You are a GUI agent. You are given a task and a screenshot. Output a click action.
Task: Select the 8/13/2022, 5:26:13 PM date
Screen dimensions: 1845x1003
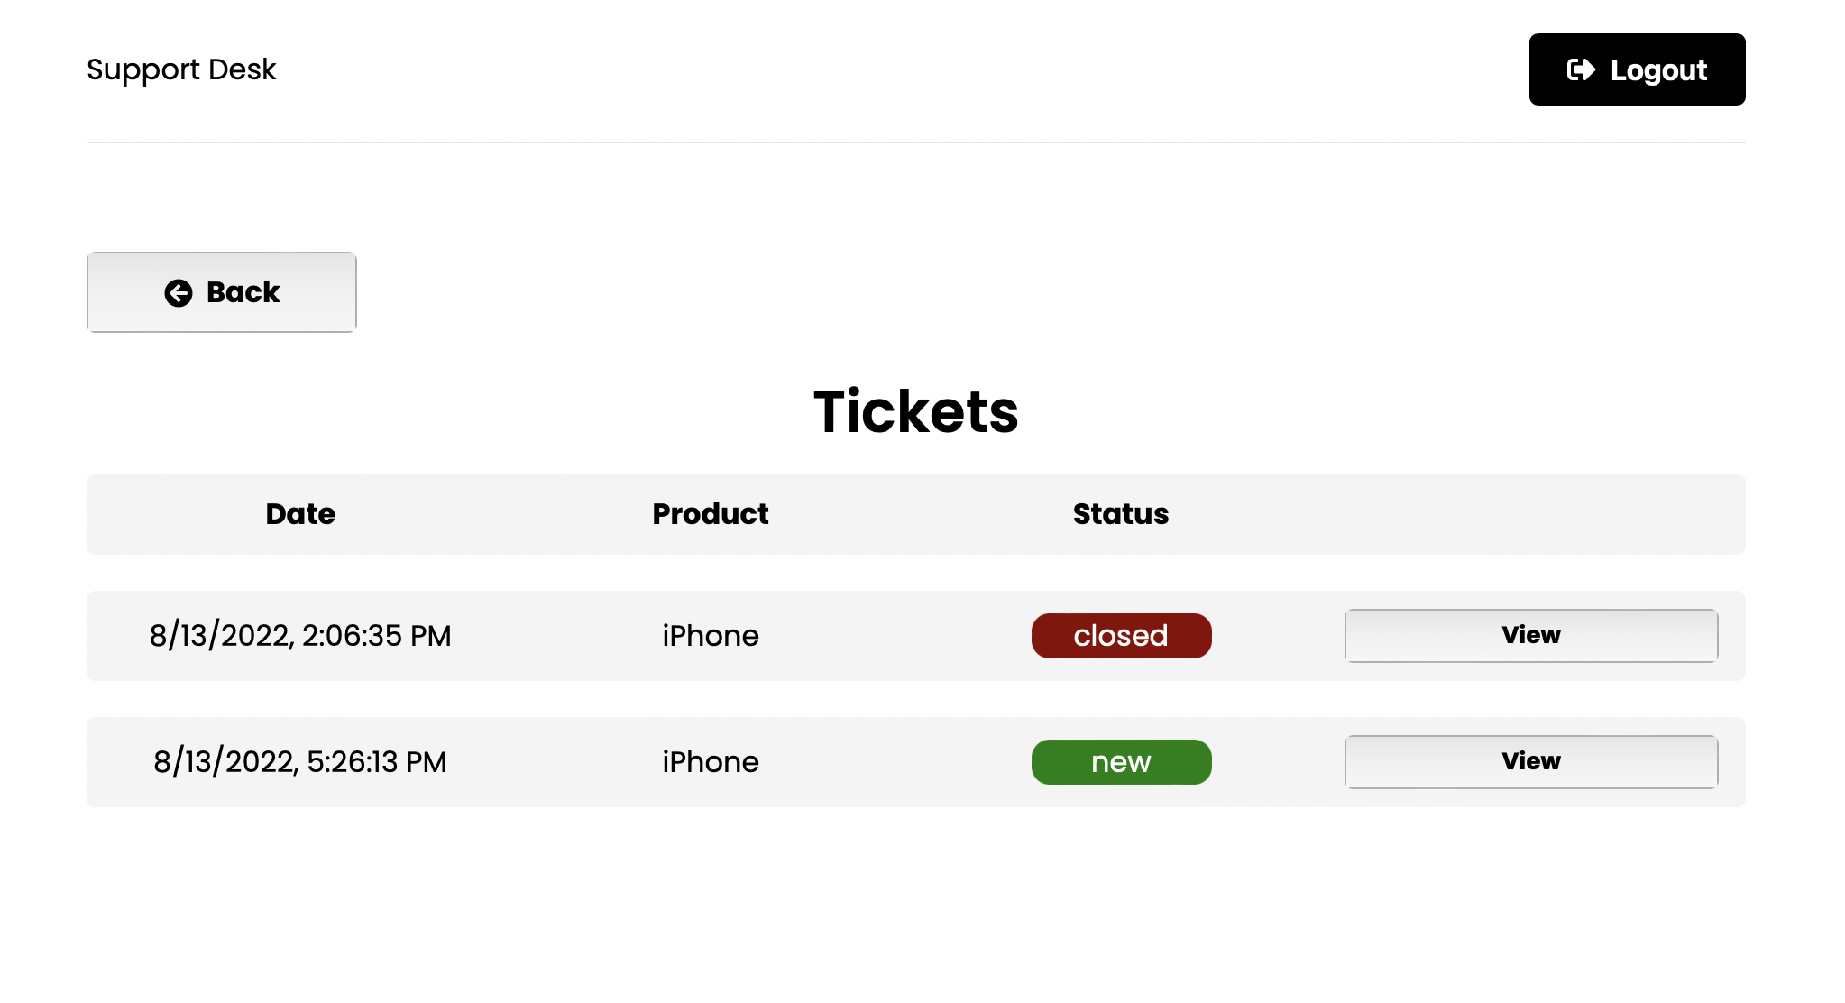pyautogui.click(x=300, y=762)
